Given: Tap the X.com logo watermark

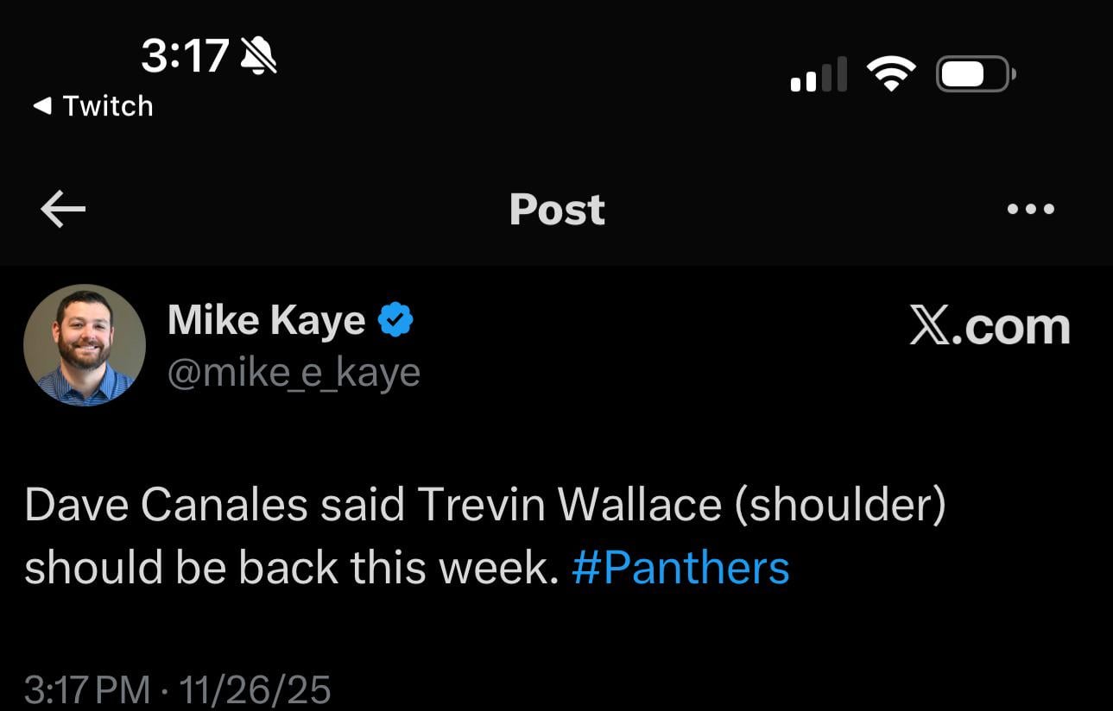Looking at the screenshot, I should point(990,326).
